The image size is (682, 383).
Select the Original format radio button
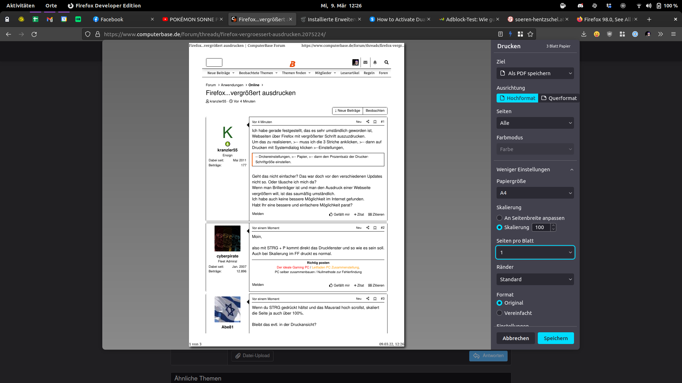coord(499,303)
